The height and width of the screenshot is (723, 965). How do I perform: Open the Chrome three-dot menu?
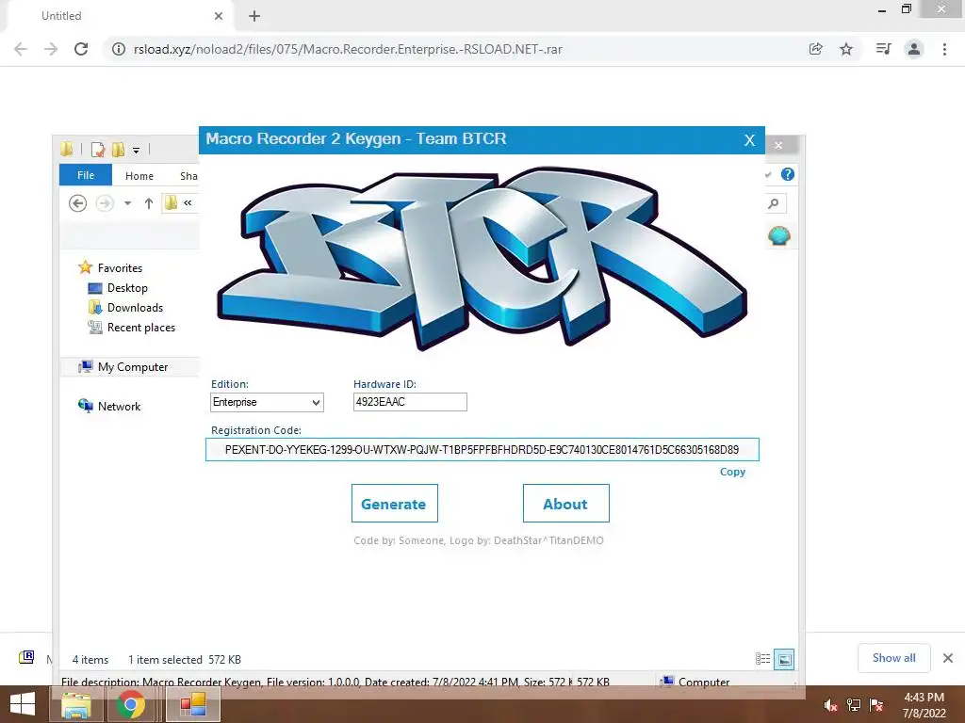[944, 49]
